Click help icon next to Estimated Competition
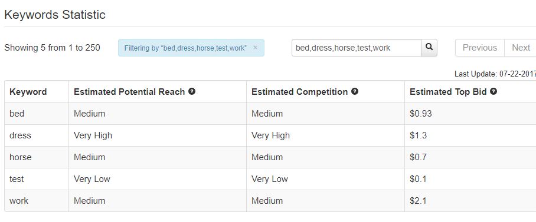The image size is (536, 222). (x=355, y=91)
